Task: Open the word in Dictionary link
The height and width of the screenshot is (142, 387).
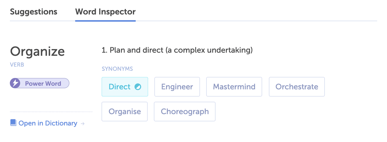Action: click(x=48, y=123)
